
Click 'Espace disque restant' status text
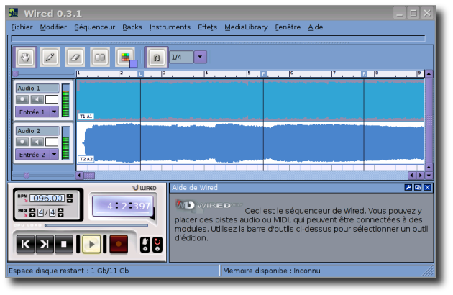tap(69, 271)
